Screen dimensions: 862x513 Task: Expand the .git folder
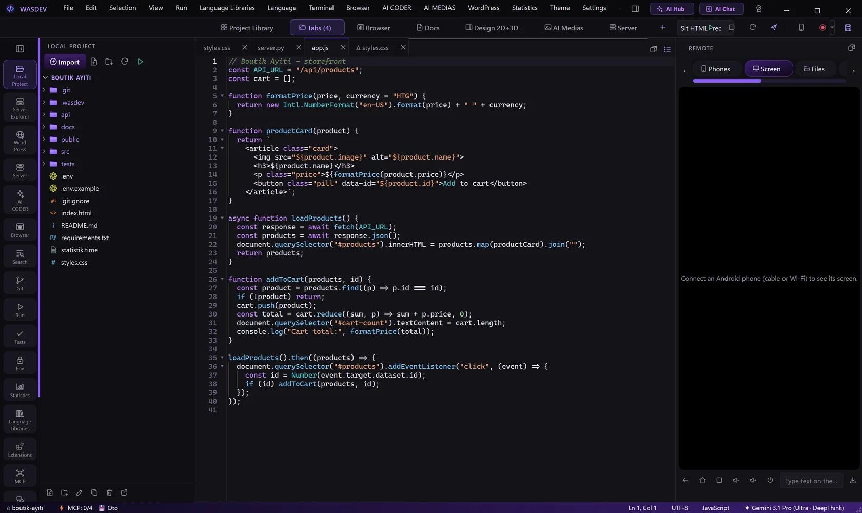pos(44,90)
